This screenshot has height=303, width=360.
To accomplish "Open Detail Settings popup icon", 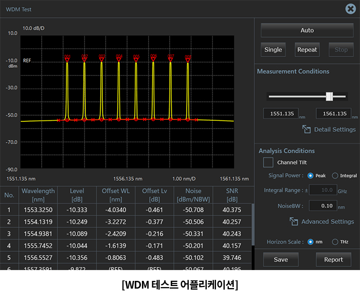I will pos(307,129).
